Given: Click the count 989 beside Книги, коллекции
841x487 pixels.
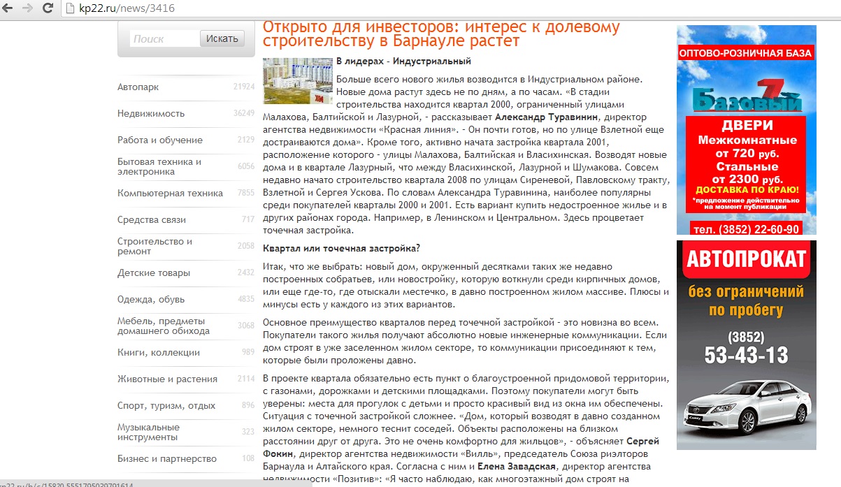Looking at the screenshot, I should tap(248, 352).
